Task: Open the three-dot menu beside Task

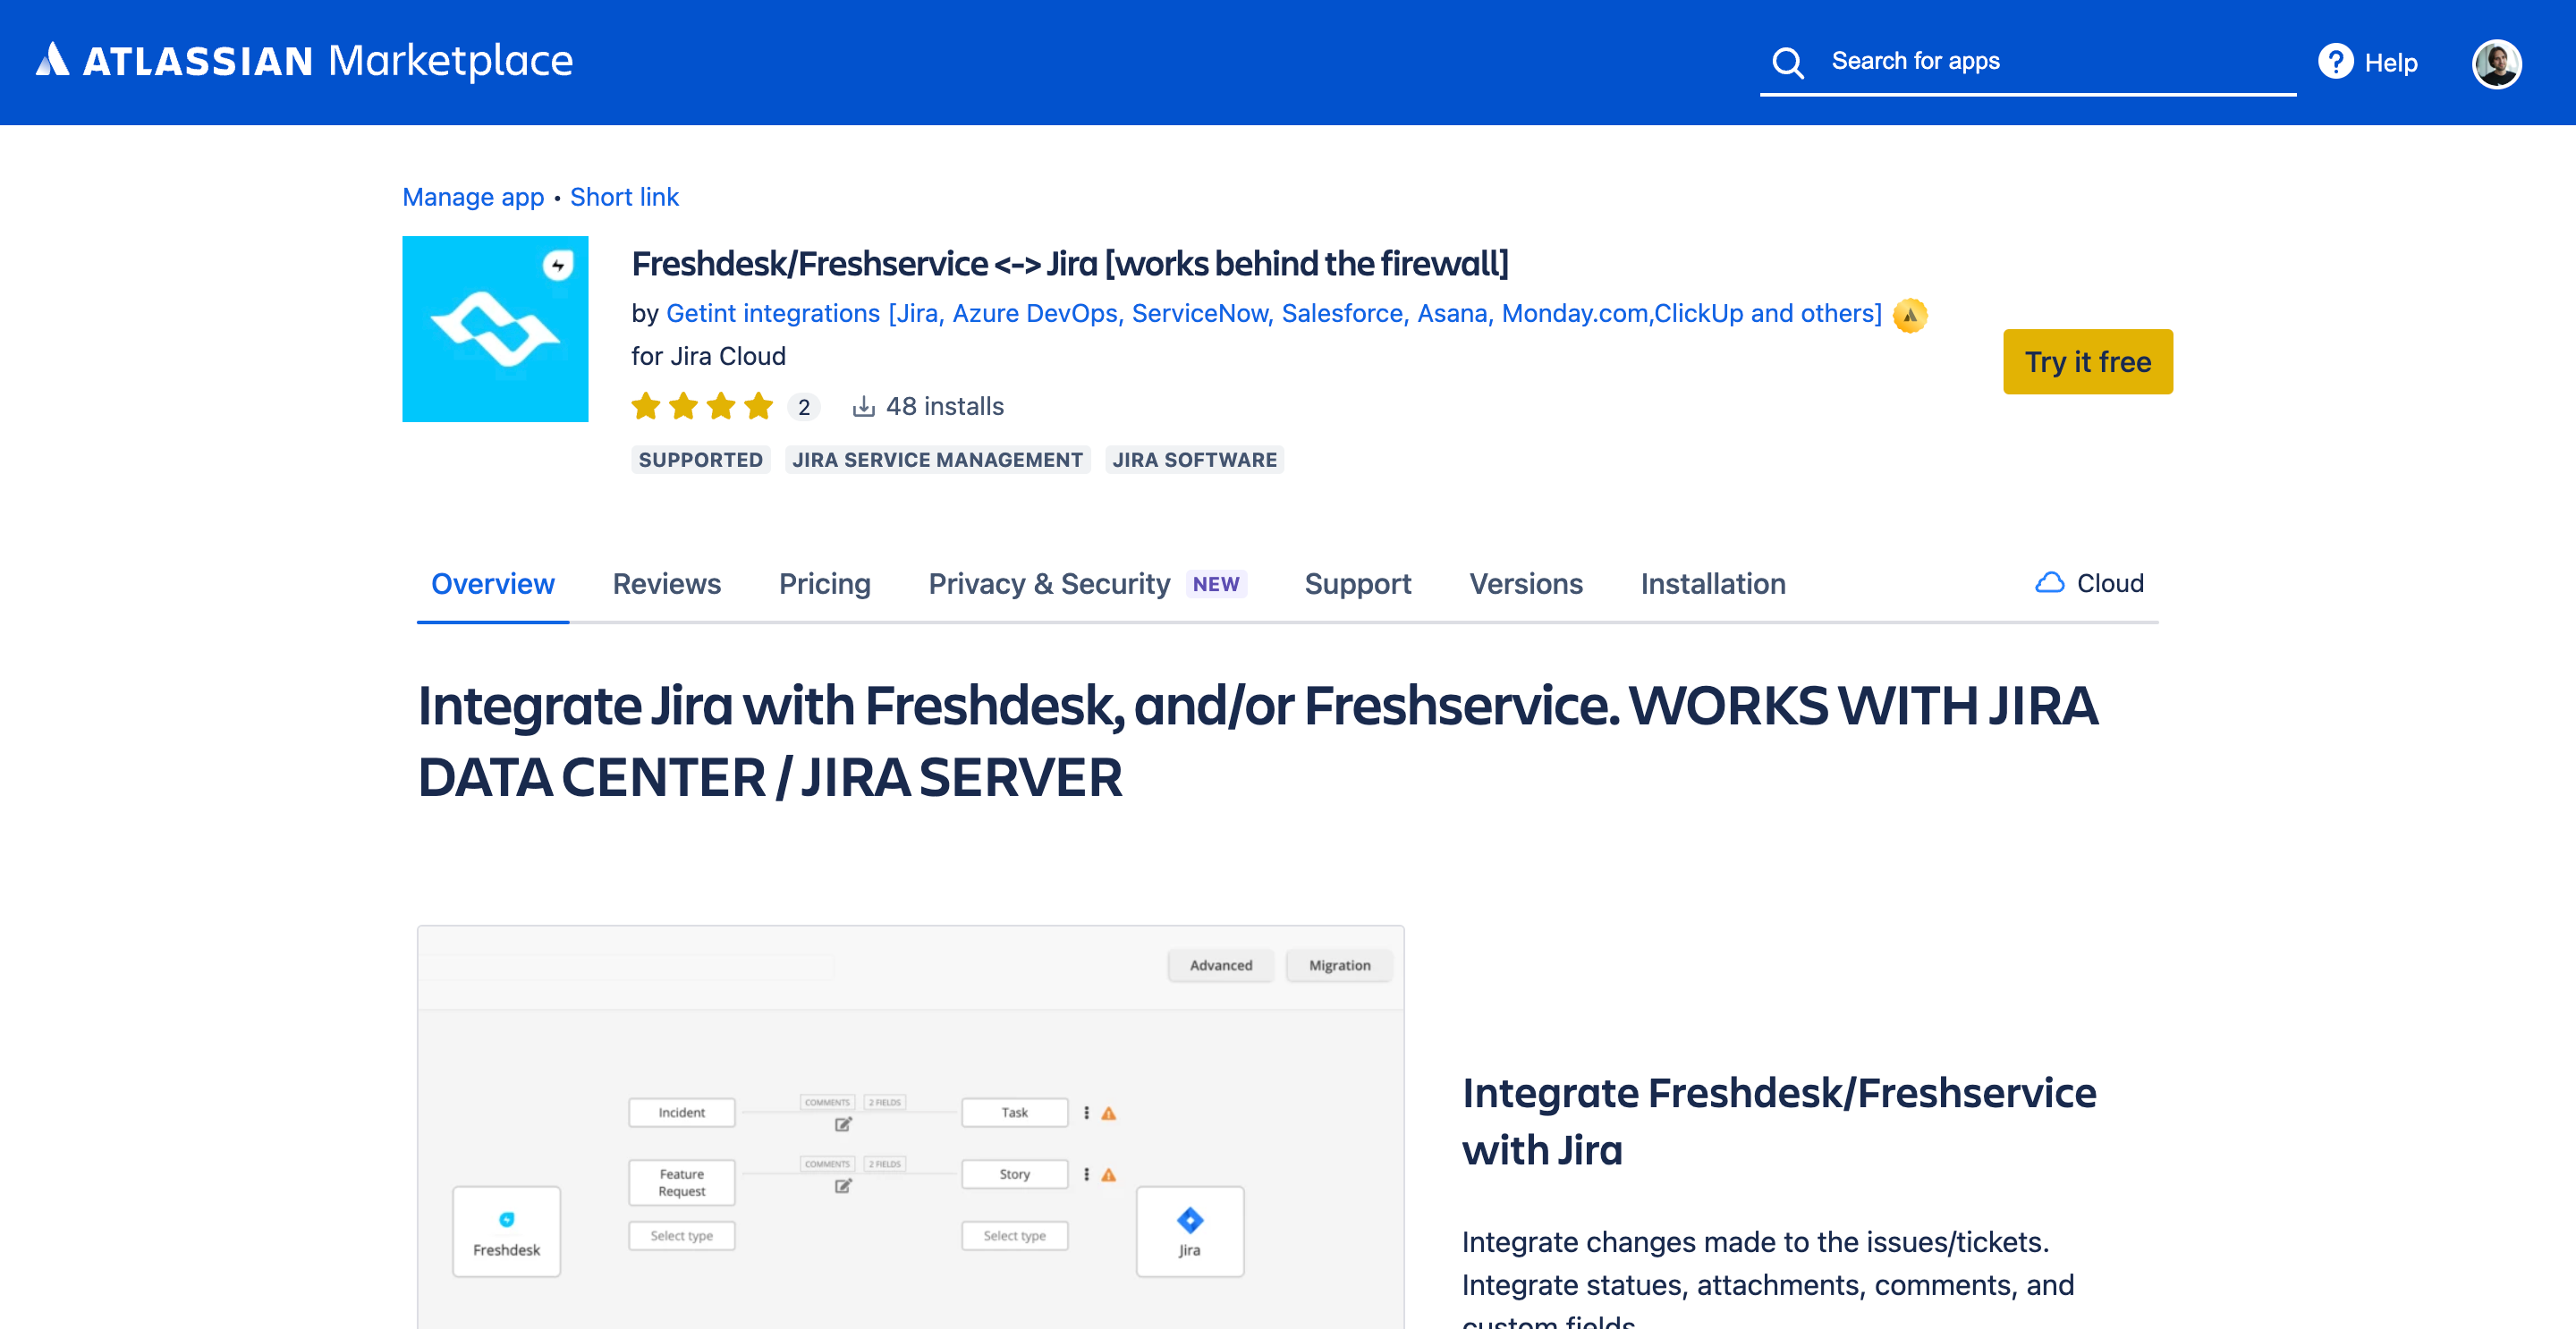Action: [x=1086, y=1113]
